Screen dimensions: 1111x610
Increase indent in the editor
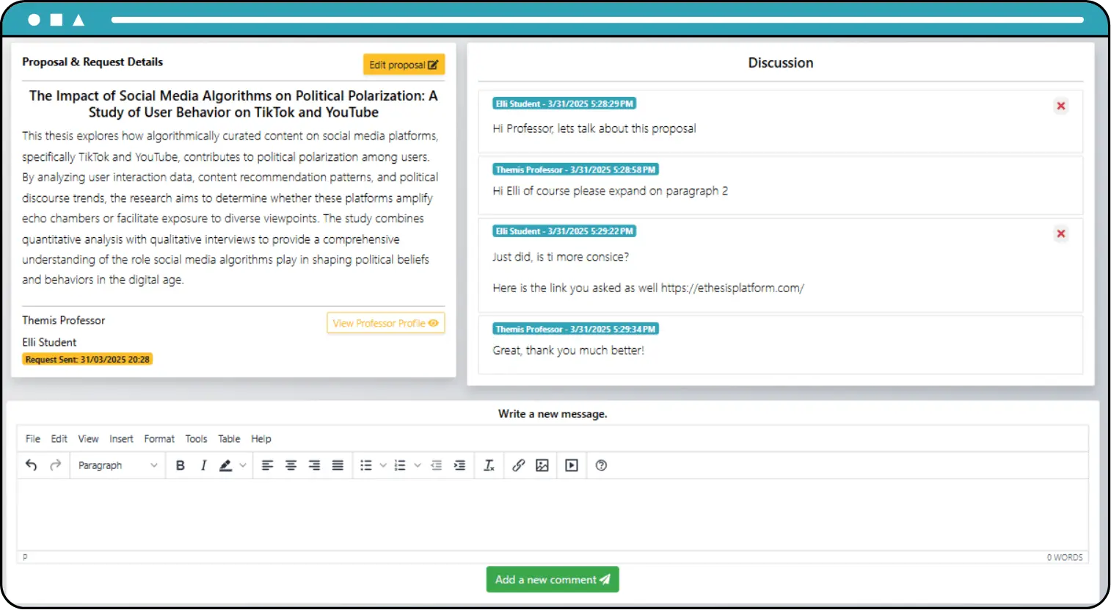pos(459,465)
